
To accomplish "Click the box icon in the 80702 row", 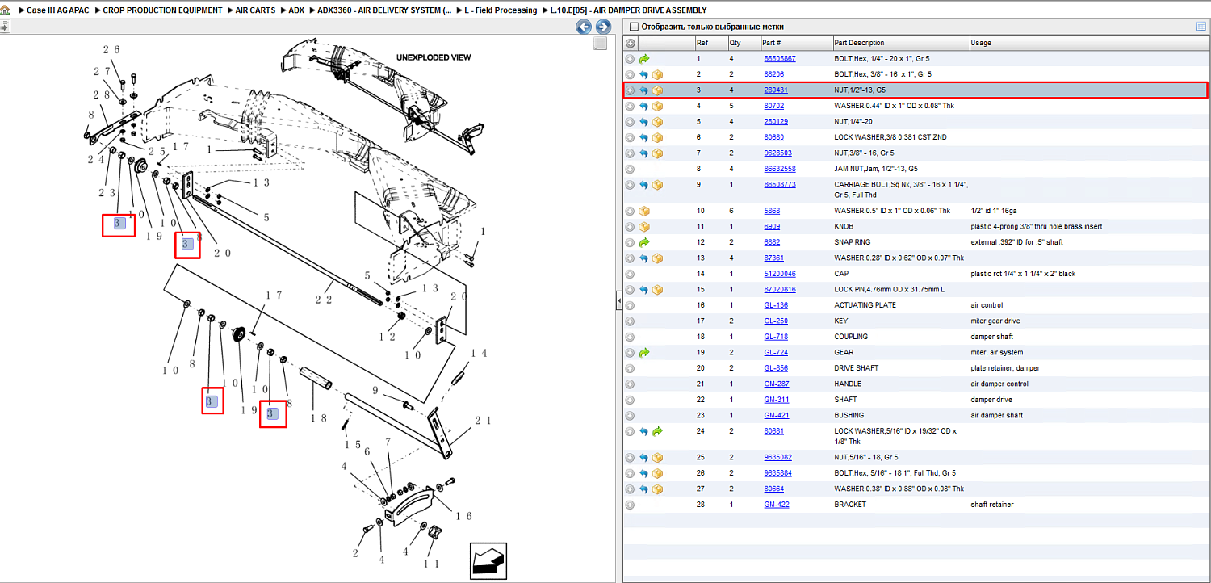I will [657, 106].
